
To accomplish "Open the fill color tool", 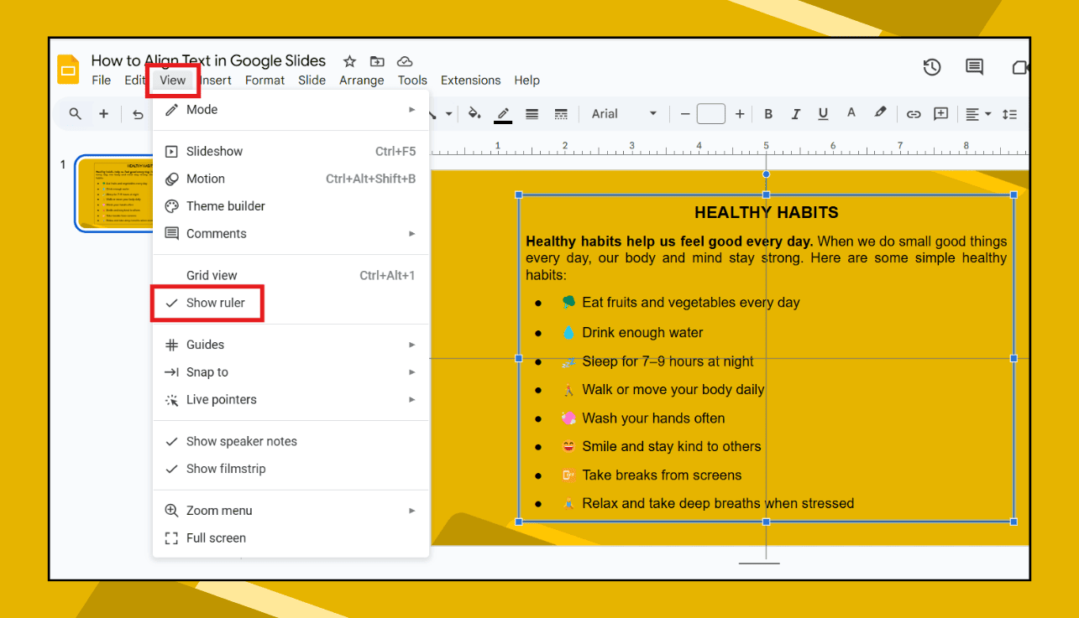I will (474, 113).
